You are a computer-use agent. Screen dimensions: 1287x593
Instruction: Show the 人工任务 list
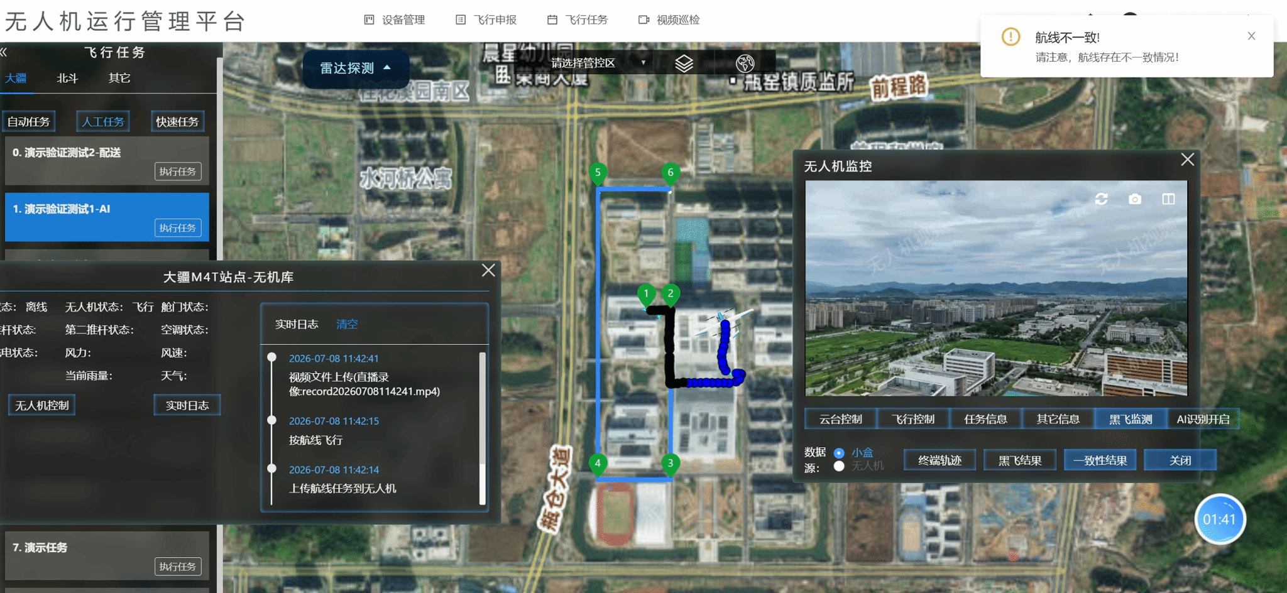coord(103,121)
